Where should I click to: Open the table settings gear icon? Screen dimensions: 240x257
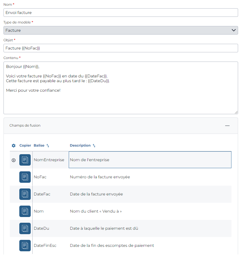14,146
